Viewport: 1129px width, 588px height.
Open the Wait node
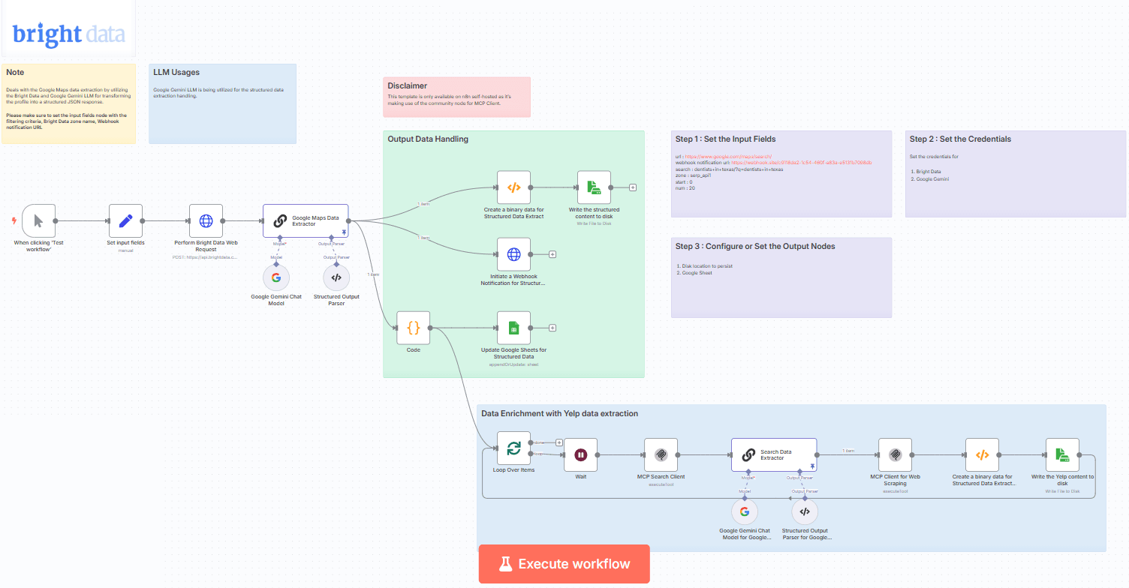pyautogui.click(x=580, y=454)
